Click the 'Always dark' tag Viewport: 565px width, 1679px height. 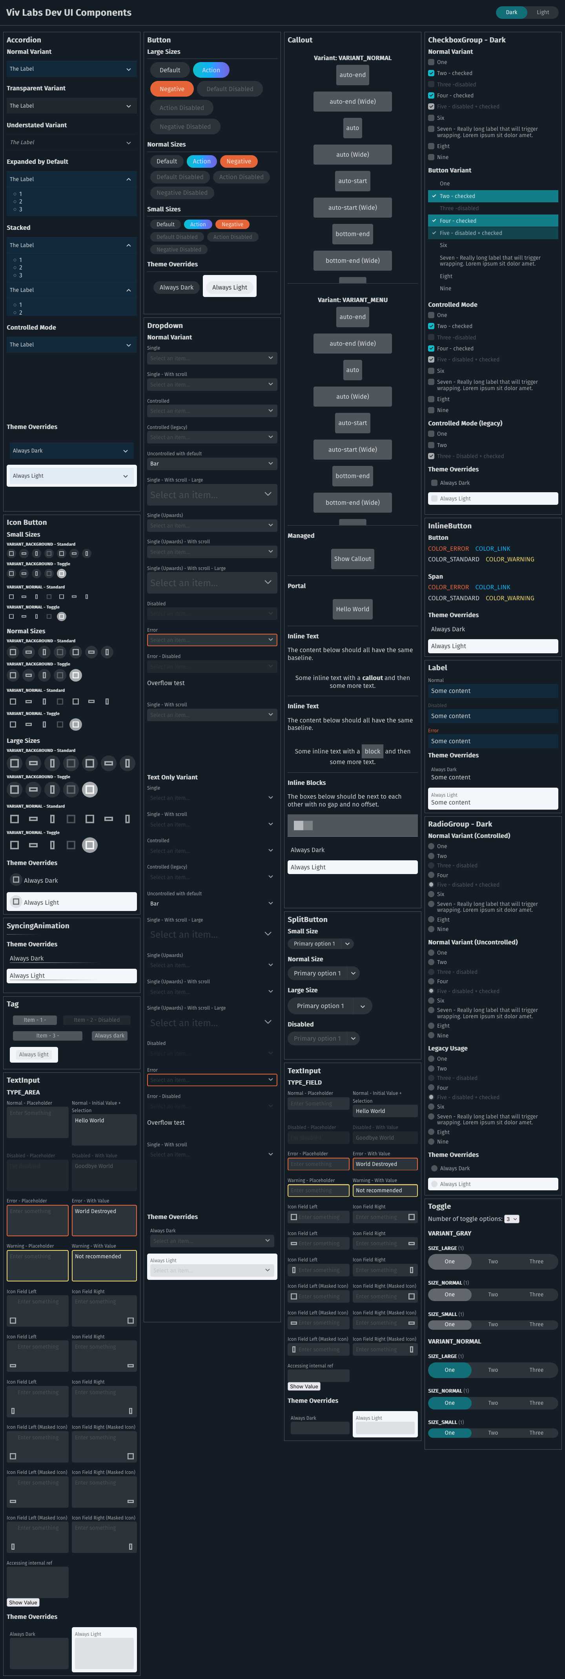[109, 1036]
